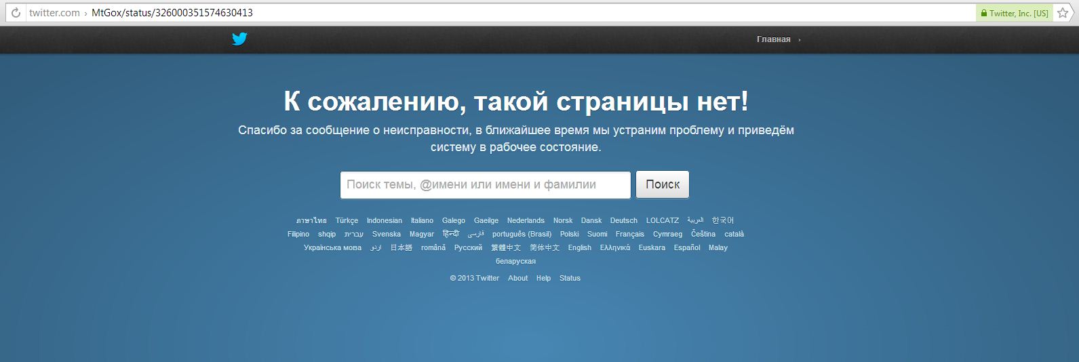Pick the română language link

coord(433,247)
